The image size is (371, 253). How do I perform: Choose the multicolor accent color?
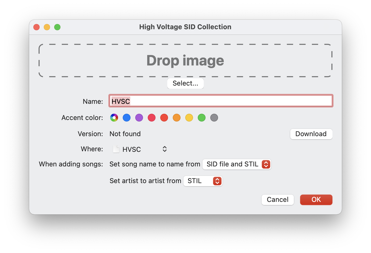(x=114, y=118)
